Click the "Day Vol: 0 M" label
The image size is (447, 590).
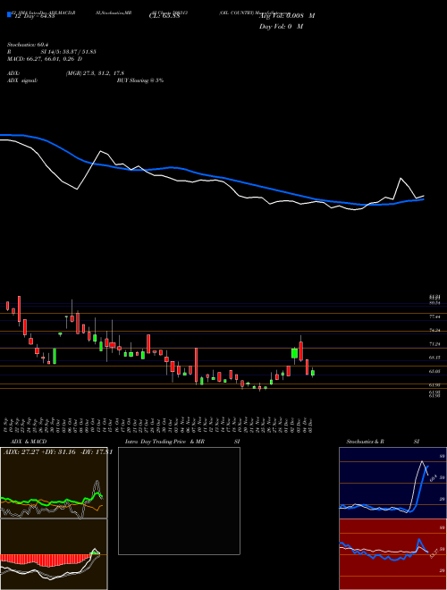(x=281, y=27)
